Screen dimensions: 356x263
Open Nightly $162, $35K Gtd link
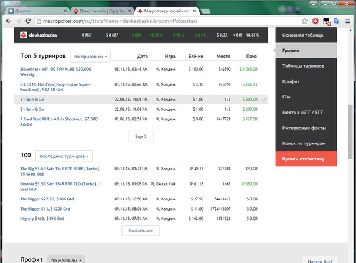(x=42, y=219)
